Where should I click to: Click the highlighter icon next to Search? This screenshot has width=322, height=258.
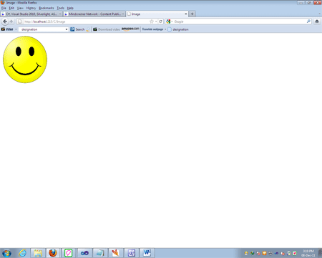pos(88,29)
